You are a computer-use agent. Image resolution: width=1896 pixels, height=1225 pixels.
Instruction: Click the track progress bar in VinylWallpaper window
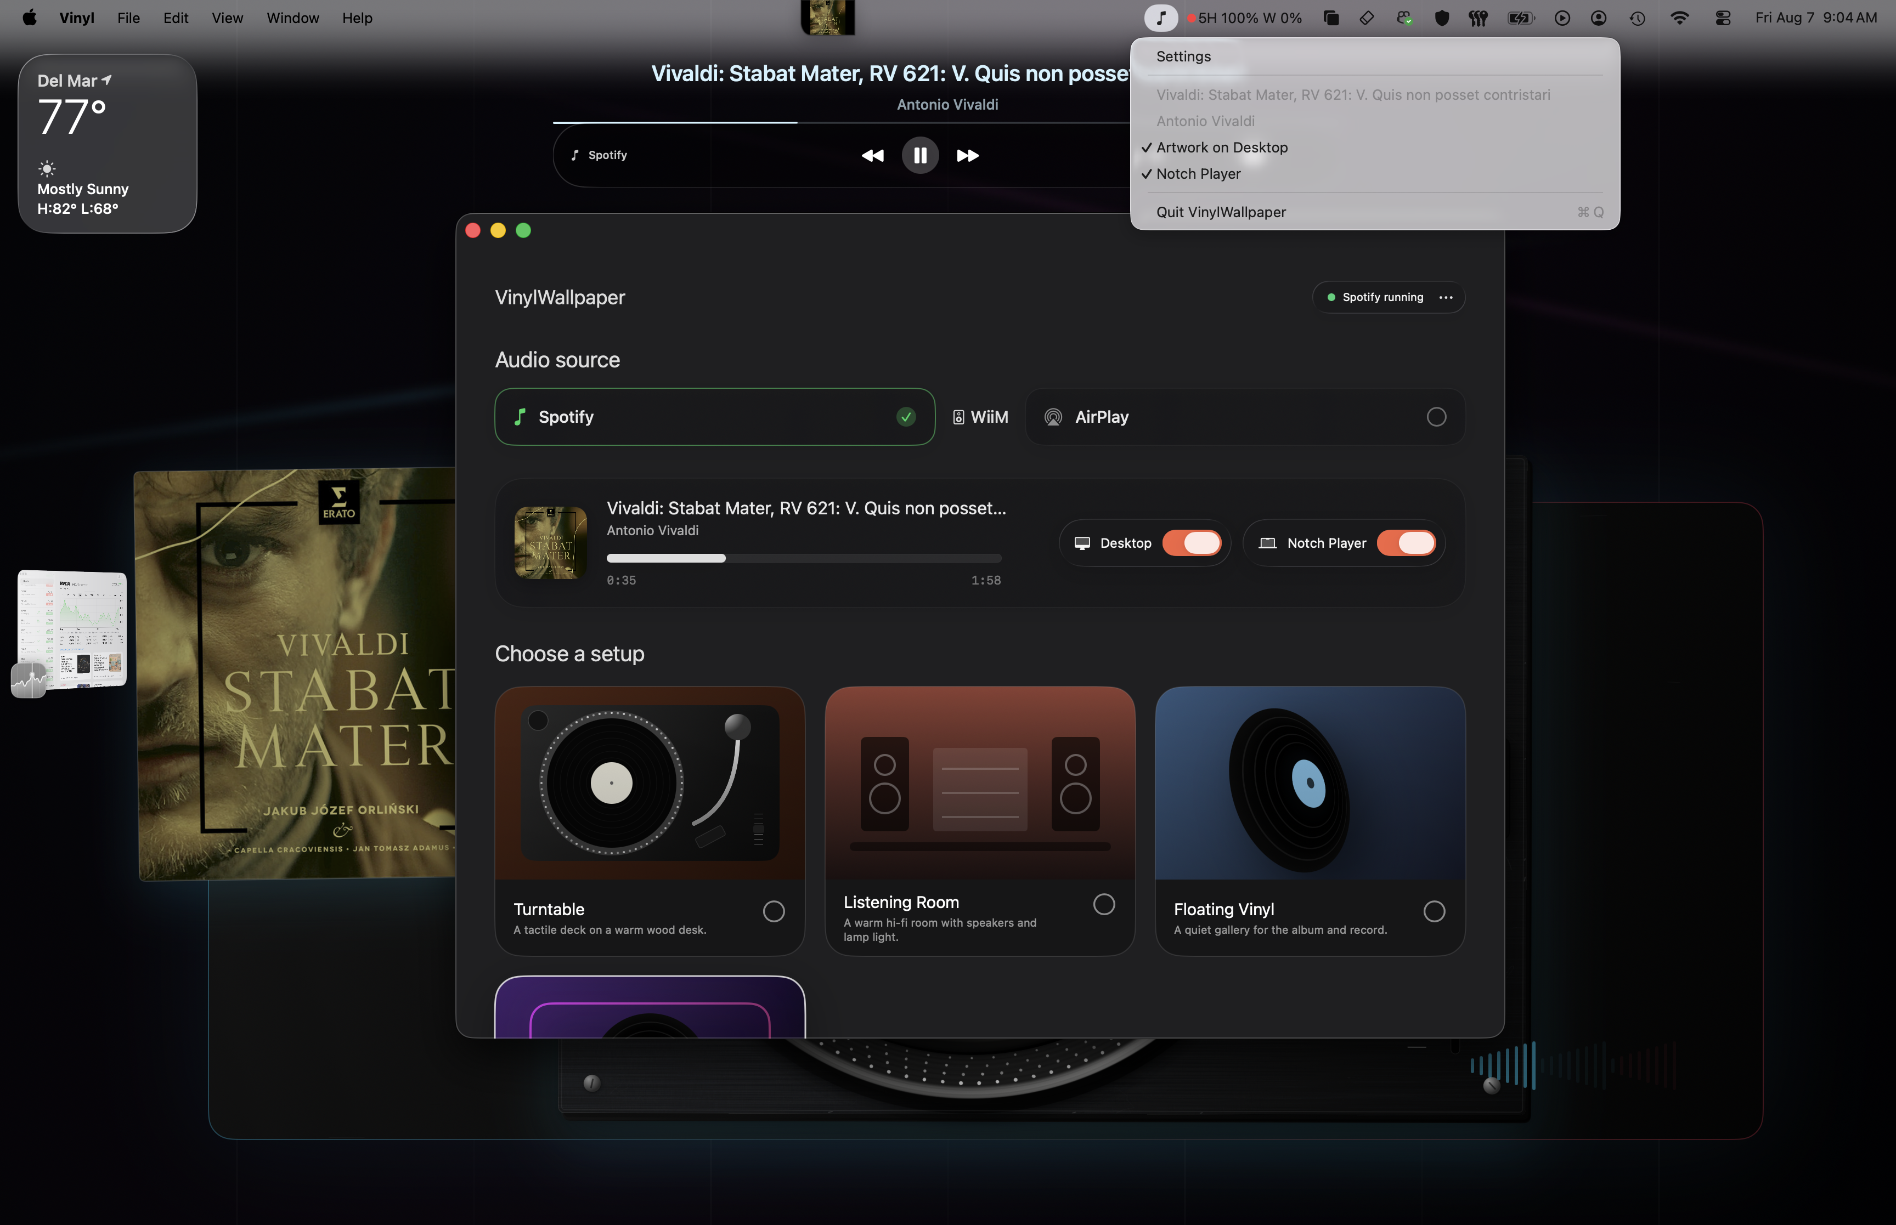pyautogui.click(x=804, y=558)
